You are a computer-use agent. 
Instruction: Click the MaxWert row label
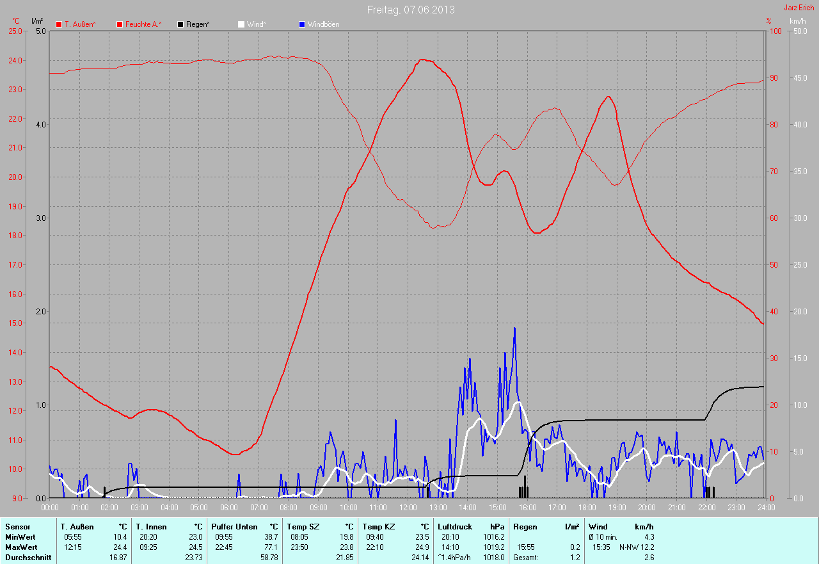[x=21, y=547]
